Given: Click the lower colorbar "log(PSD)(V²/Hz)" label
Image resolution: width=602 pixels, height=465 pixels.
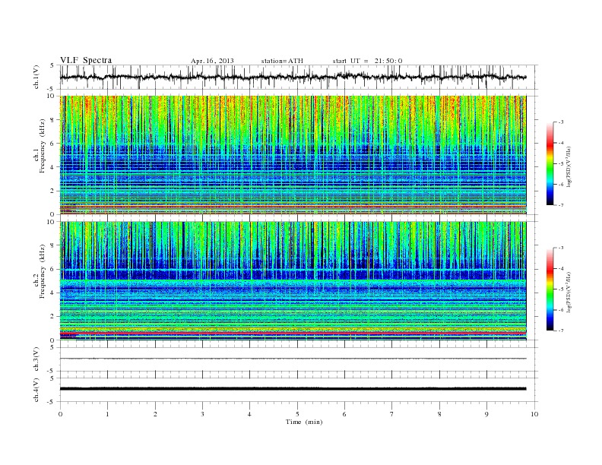Looking at the screenshot, I should click(569, 293).
